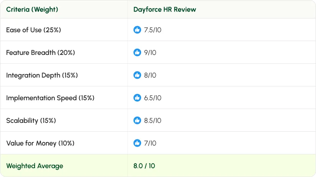The image size is (316, 177).
Task: Select the '9/10' score text
Action: point(150,53)
